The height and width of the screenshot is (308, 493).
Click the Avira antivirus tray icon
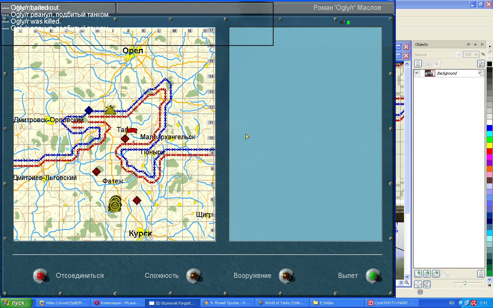click(474, 303)
